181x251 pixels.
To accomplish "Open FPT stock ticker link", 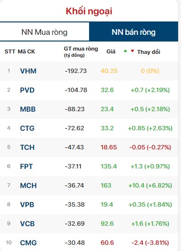I will click(x=26, y=167).
